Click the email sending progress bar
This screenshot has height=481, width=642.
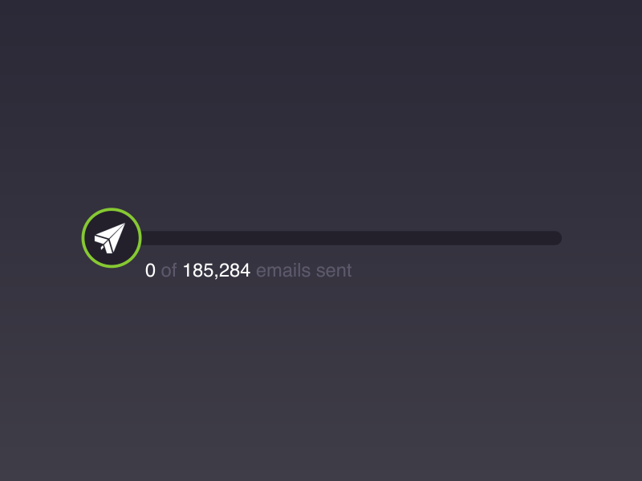click(x=351, y=238)
